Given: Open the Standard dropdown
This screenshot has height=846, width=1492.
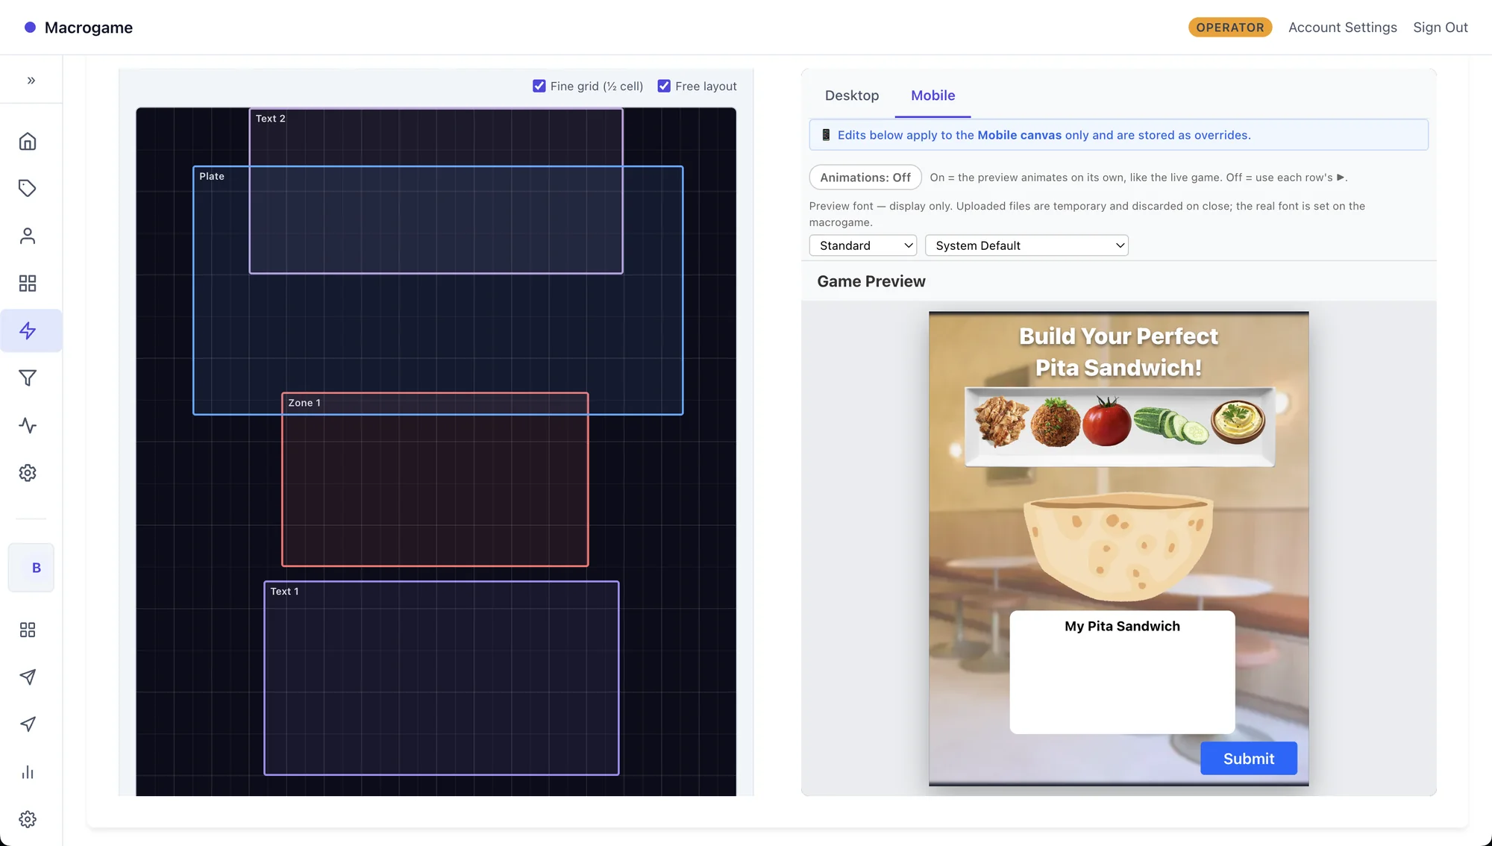Looking at the screenshot, I should click(x=863, y=245).
